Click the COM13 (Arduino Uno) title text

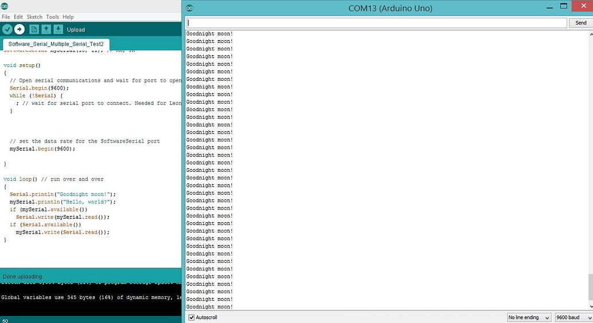(x=390, y=9)
